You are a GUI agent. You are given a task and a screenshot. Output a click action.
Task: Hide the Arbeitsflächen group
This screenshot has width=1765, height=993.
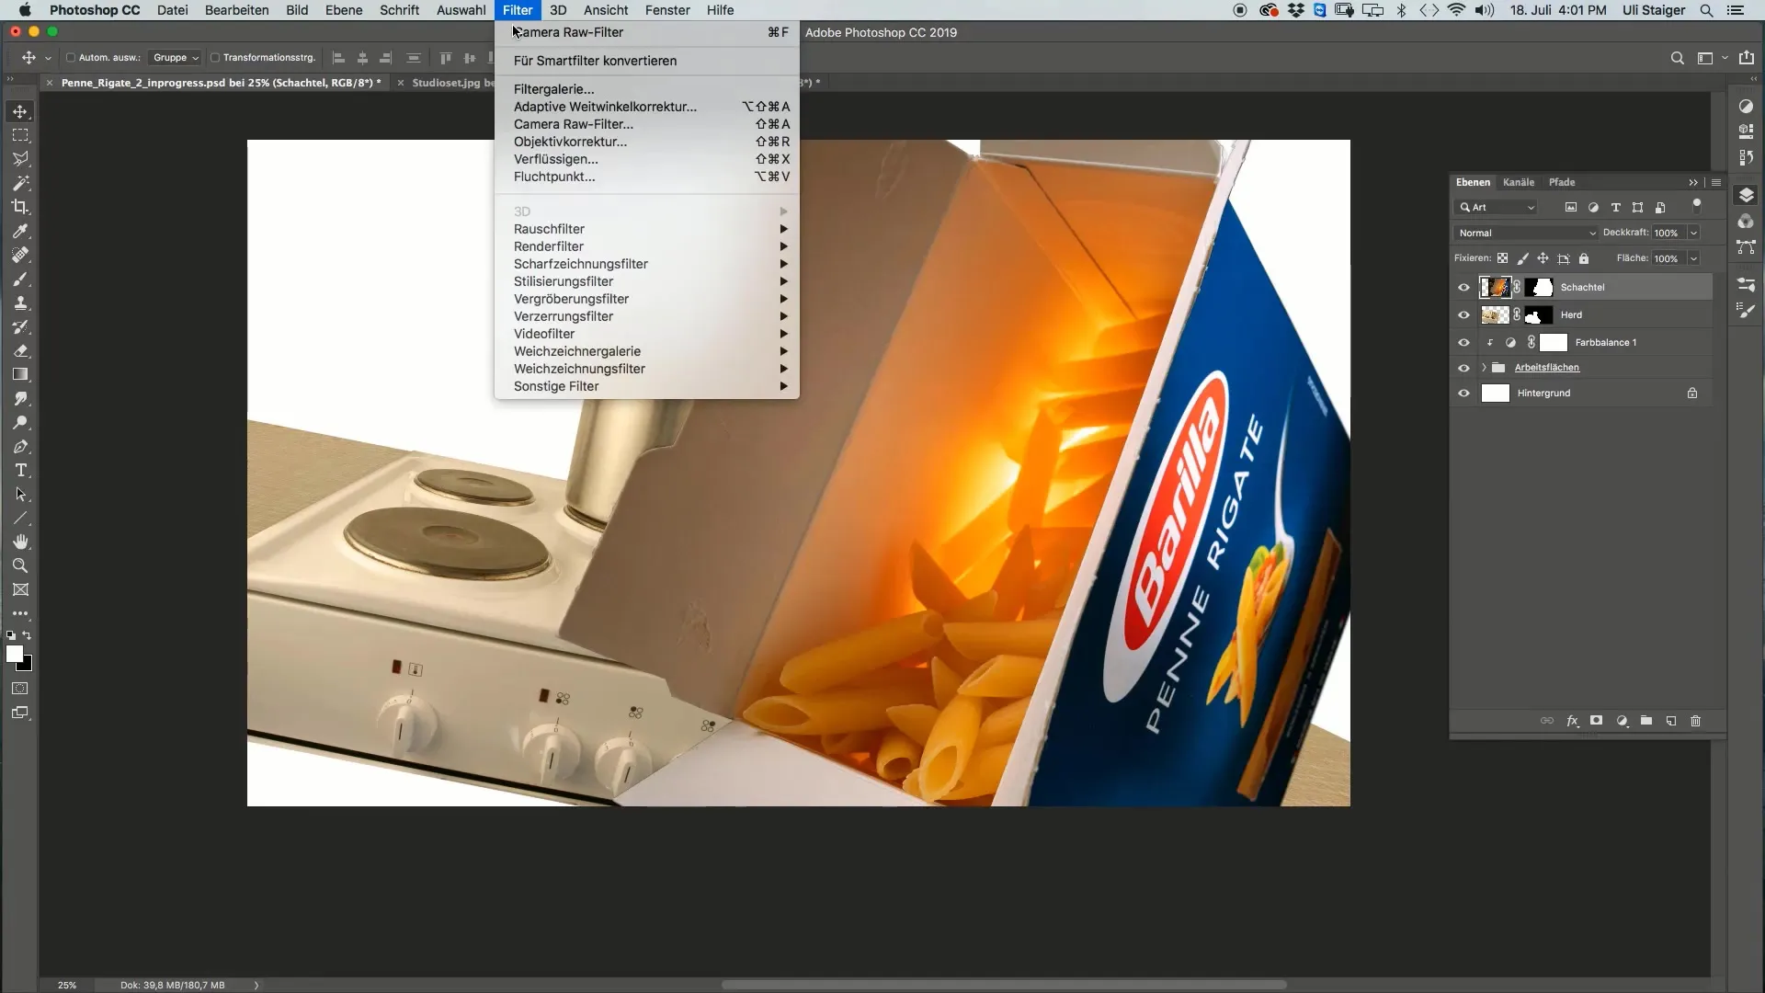(1463, 368)
